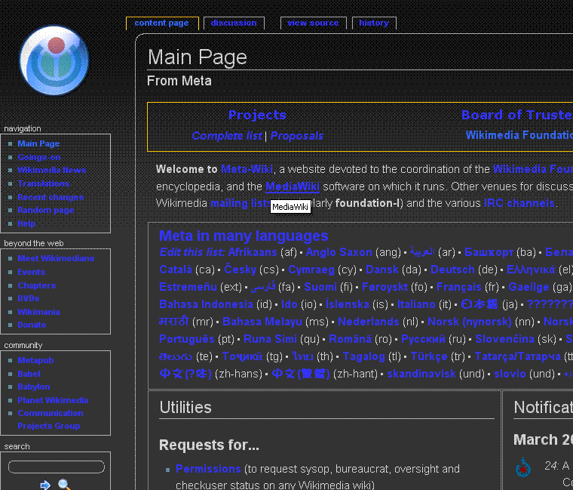
Task: Select Türkçe language link
Action: click(x=429, y=356)
